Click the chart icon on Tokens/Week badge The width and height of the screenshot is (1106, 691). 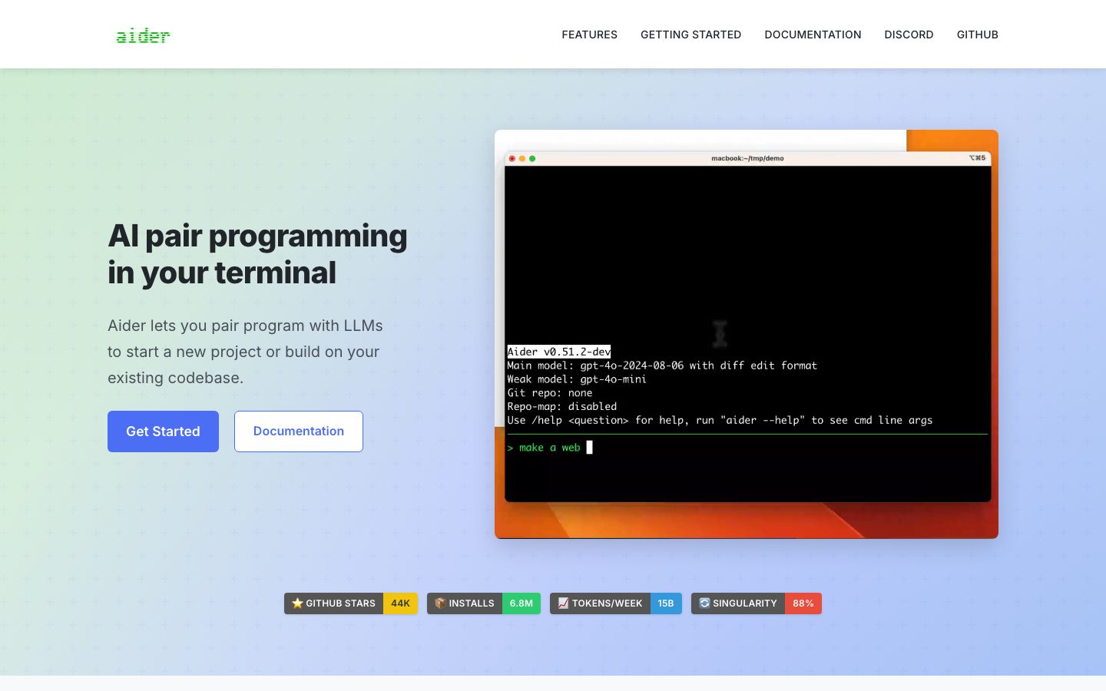coord(563,603)
